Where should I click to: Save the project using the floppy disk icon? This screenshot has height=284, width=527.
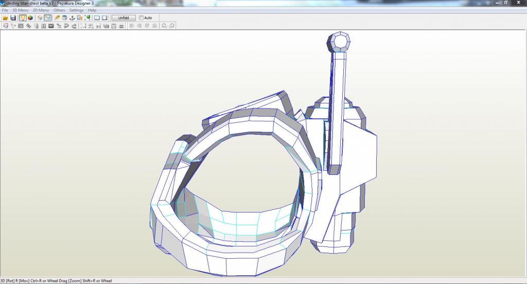13,18
